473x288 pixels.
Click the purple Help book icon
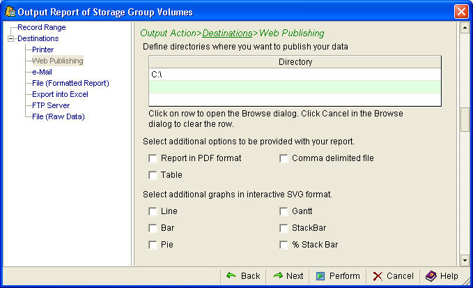(x=431, y=276)
